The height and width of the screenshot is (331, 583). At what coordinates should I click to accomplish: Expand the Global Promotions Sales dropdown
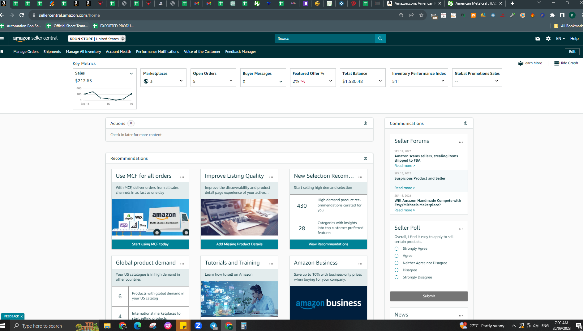coord(497,81)
